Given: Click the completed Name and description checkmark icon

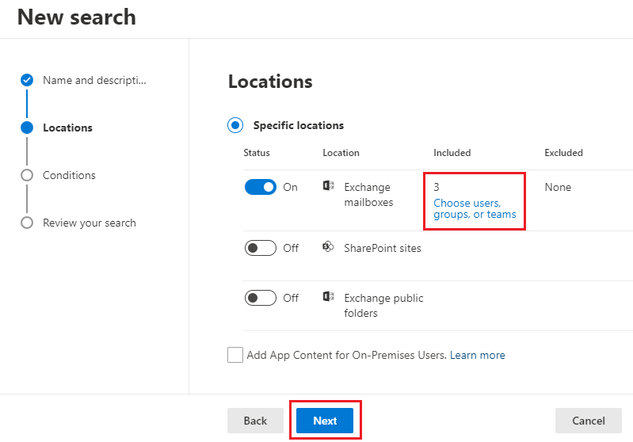Looking at the screenshot, I should (27, 80).
